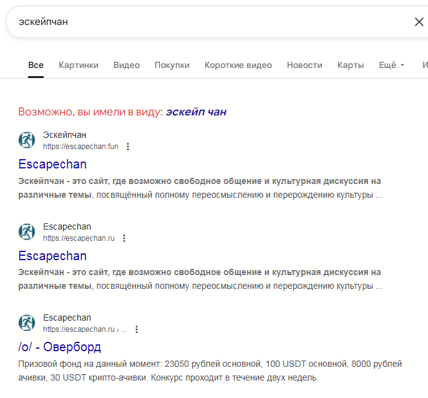Open the Покупки tab
The width and height of the screenshot is (428, 398).
click(x=172, y=65)
